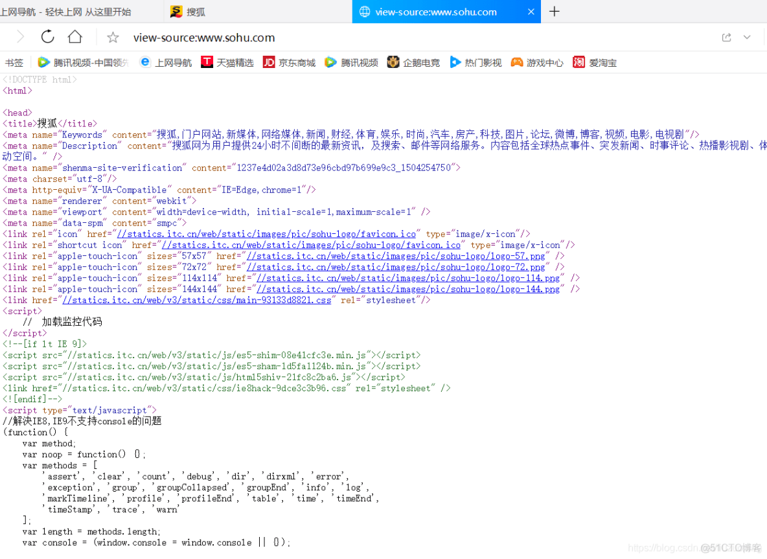Click the html5shiv-21fc8c2ba6.js script line
The image size is (767, 559).
pyautogui.click(x=204, y=378)
